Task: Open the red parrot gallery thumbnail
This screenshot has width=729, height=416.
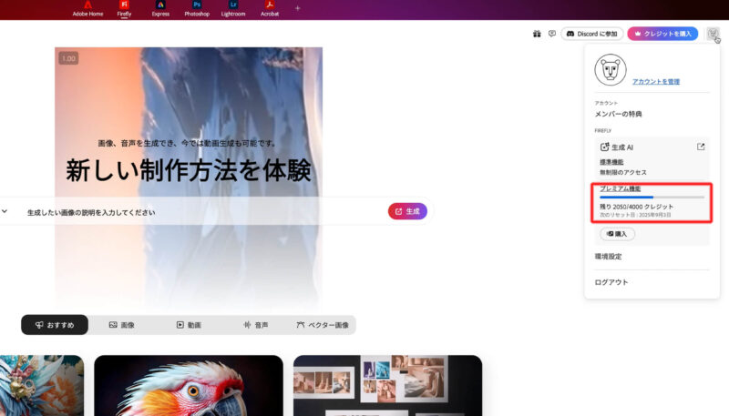Action: pos(189,385)
